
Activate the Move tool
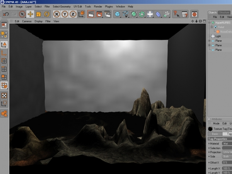click(x=30, y=14)
